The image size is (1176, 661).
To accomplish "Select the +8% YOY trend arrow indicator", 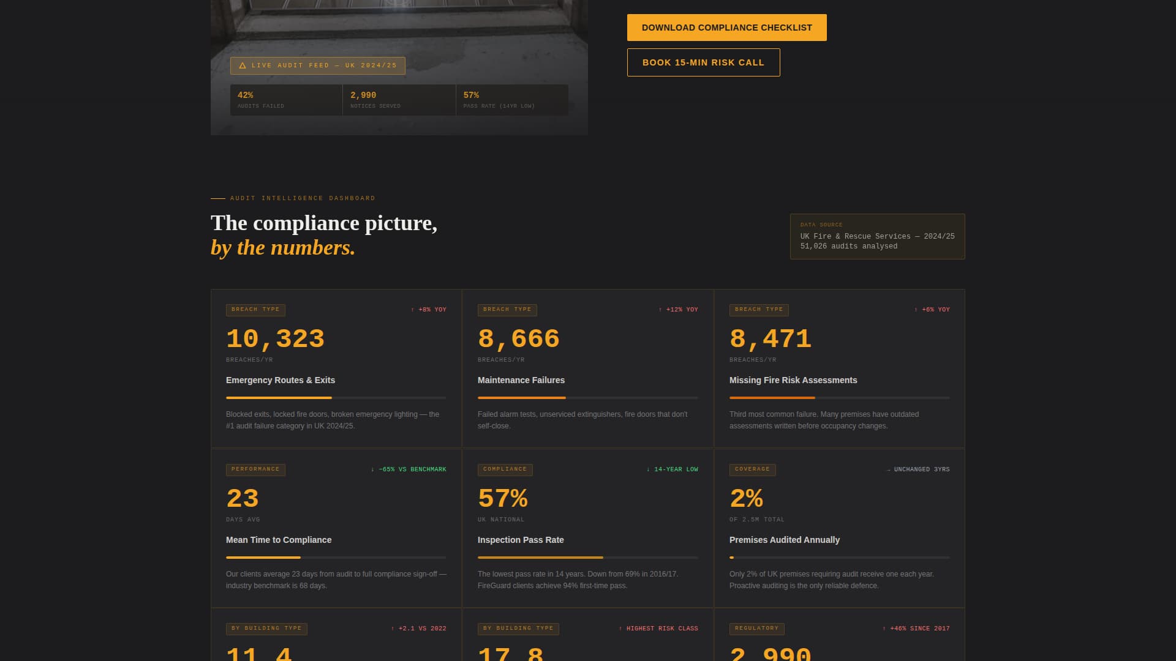I will point(412,310).
